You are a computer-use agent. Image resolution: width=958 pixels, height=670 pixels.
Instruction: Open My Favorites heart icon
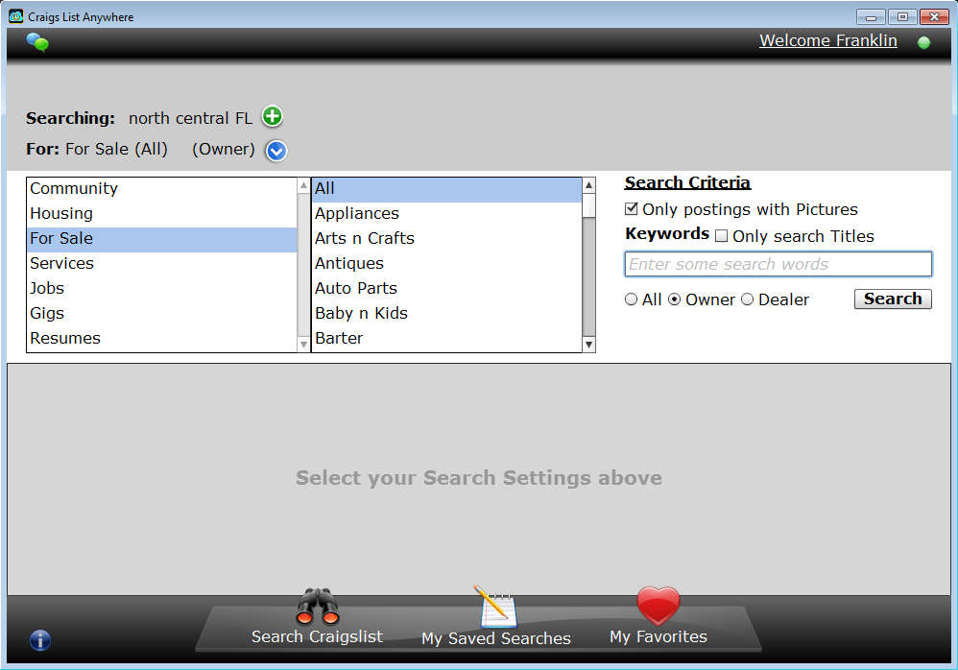click(658, 607)
